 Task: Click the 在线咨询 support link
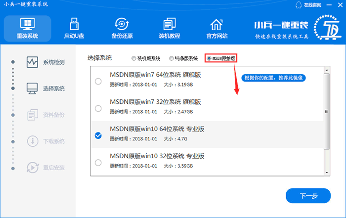coord(312,5)
